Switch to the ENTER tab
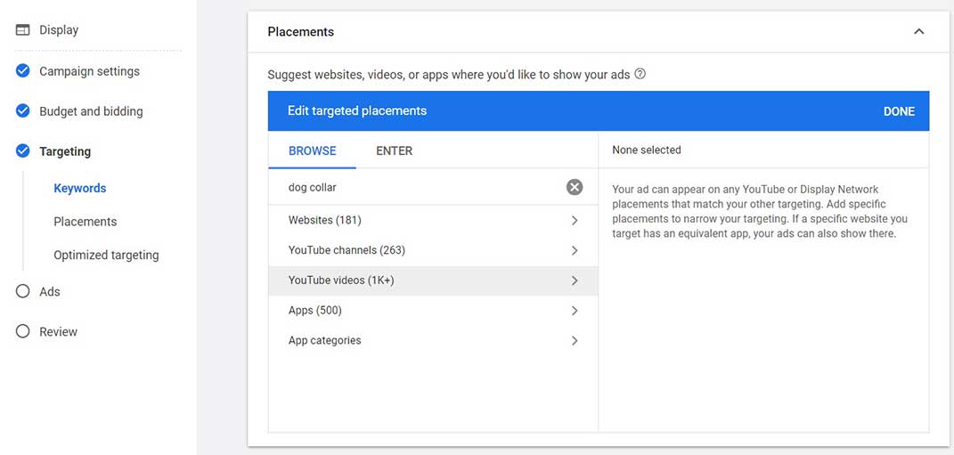This screenshot has width=954, height=455. click(395, 150)
